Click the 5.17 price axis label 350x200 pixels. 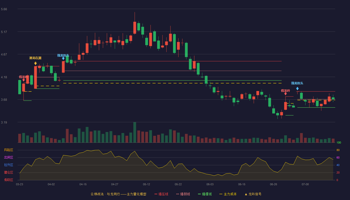click(x=4, y=32)
